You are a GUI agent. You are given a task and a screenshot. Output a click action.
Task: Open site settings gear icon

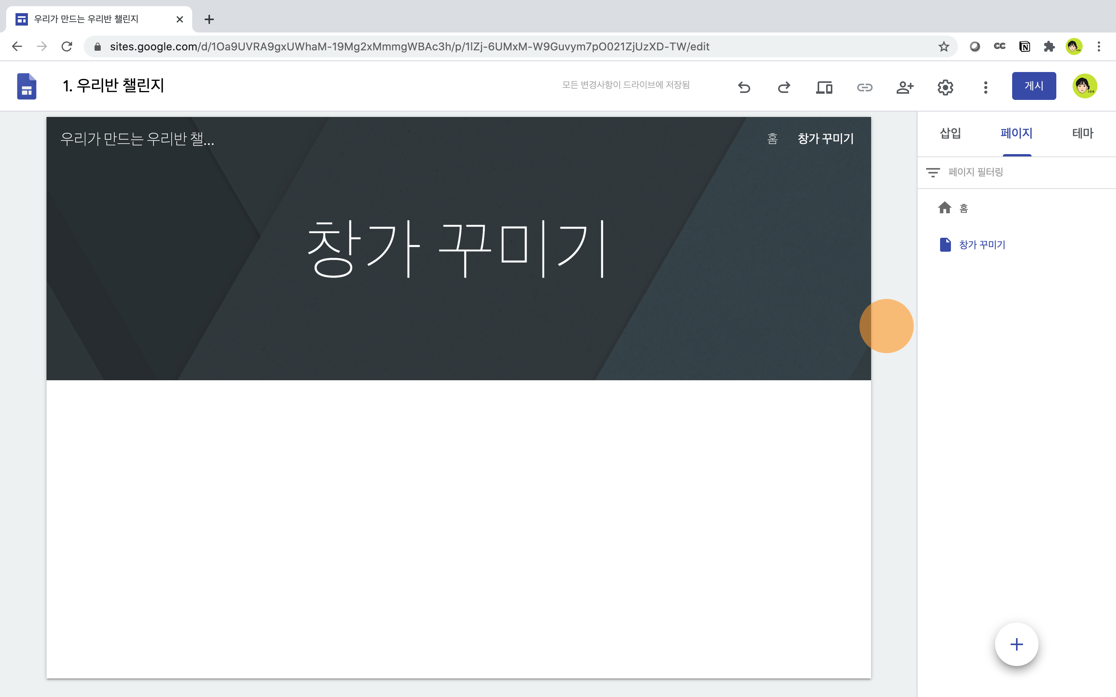pos(945,87)
